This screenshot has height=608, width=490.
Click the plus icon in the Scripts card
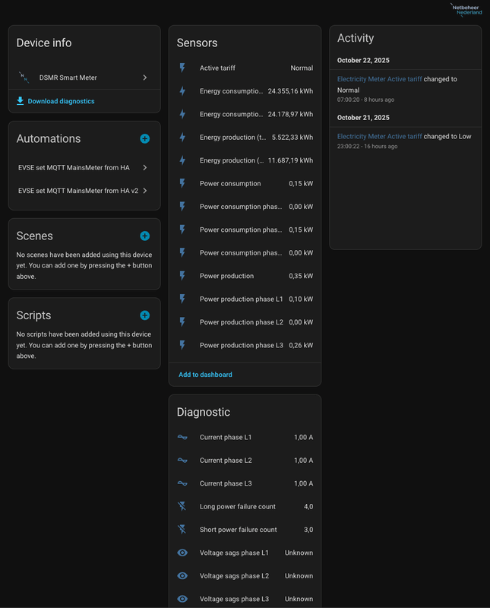pos(144,315)
